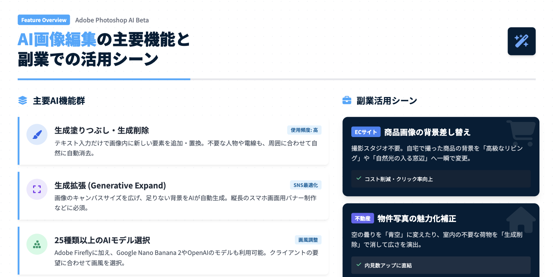The width and height of the screenshot is (556, 277).
Task: Click the 使用頻度: 高 tag
Action: point(304,130)
